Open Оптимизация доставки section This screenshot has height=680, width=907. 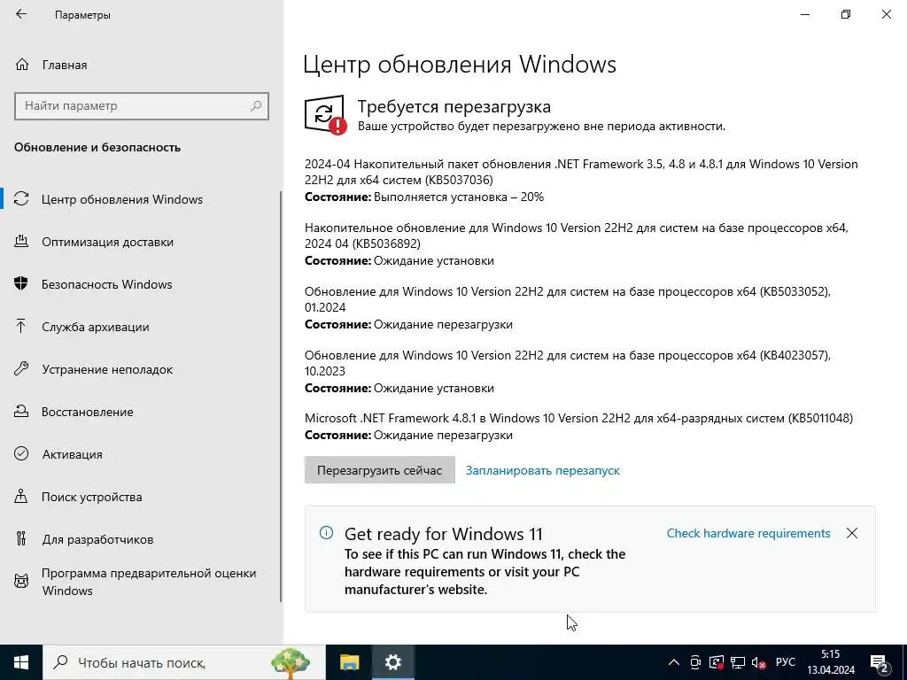point(107,242)
